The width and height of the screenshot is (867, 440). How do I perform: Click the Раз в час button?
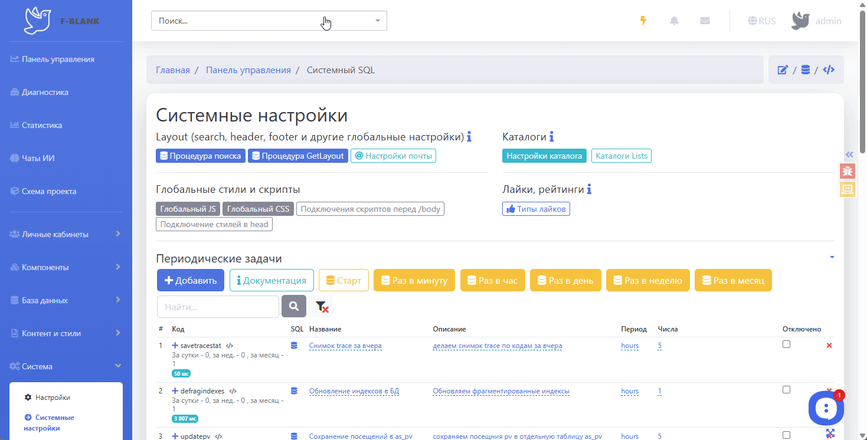(492, 280)
